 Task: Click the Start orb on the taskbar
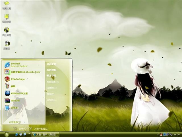[x=7, y=134]
